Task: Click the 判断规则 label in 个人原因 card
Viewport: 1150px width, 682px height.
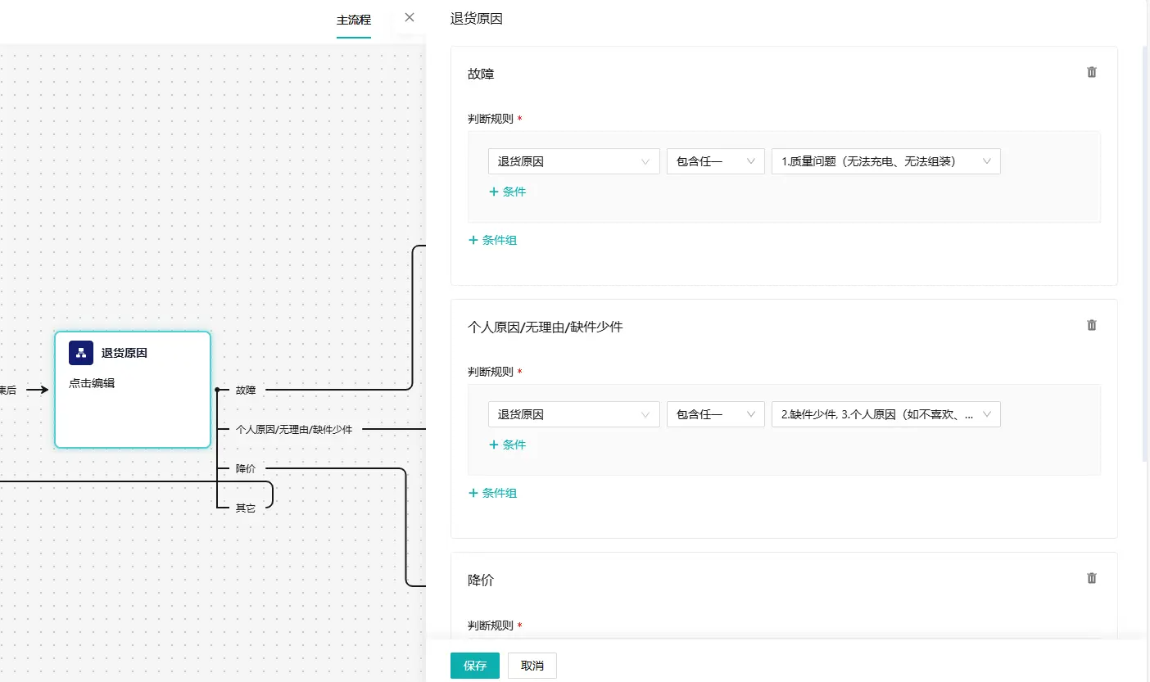Action: (491, 372)
